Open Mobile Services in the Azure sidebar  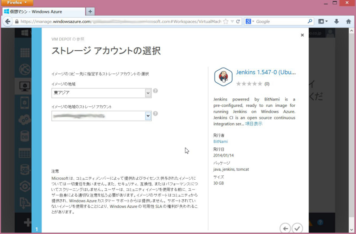[x=25, y=103]
